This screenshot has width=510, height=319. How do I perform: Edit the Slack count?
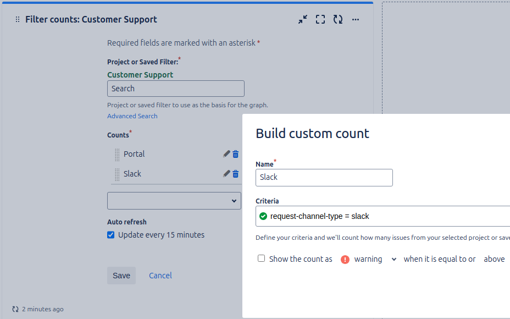tap(227, 174)
